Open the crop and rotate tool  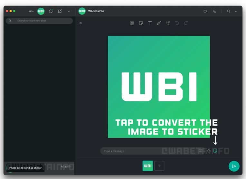[x=168, y=23]
